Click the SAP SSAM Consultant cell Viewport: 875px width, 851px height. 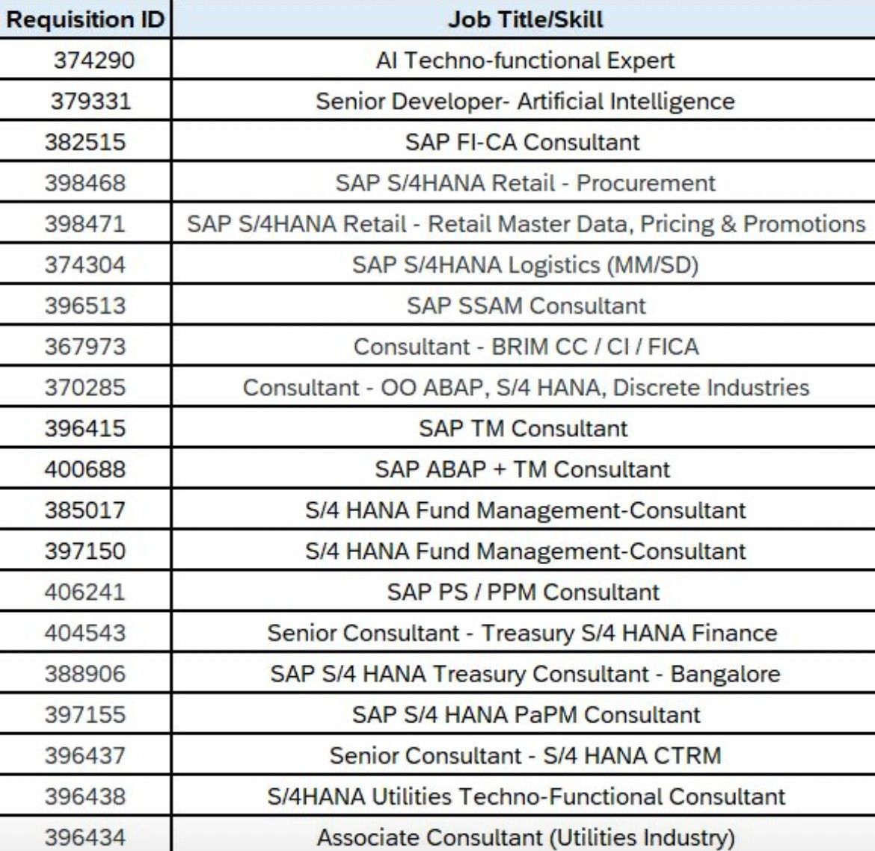tap(524, 305)
